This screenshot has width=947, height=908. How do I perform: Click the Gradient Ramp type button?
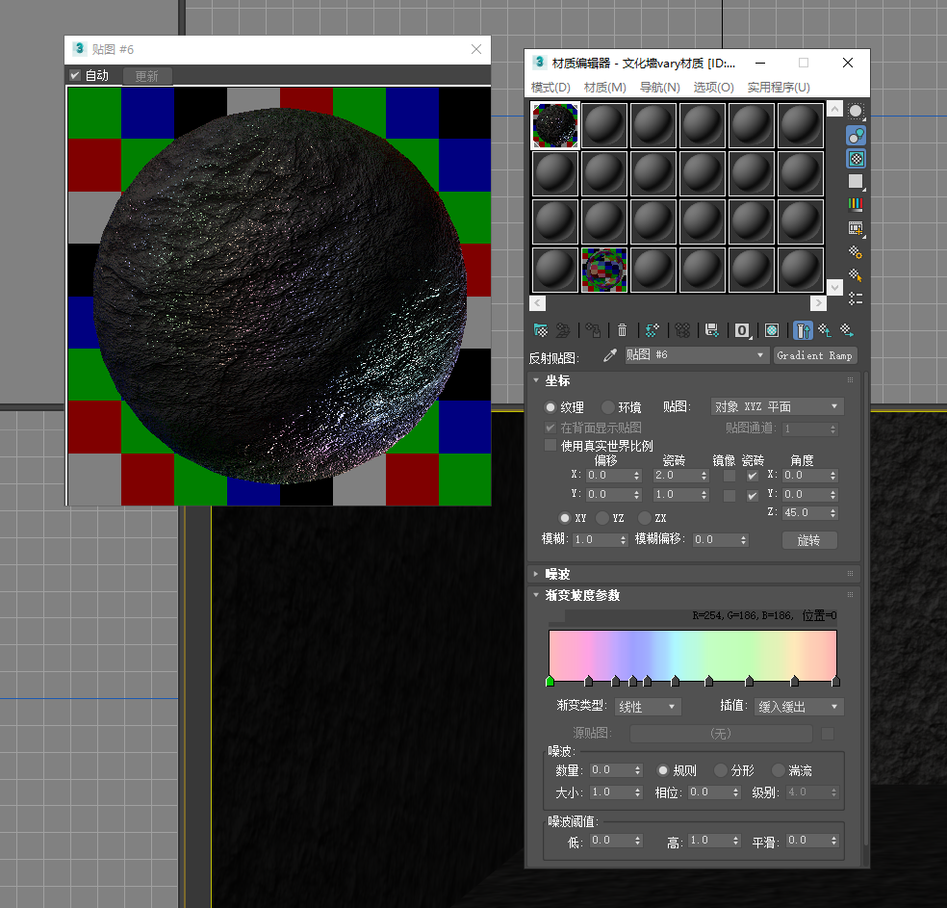(814, 355)
